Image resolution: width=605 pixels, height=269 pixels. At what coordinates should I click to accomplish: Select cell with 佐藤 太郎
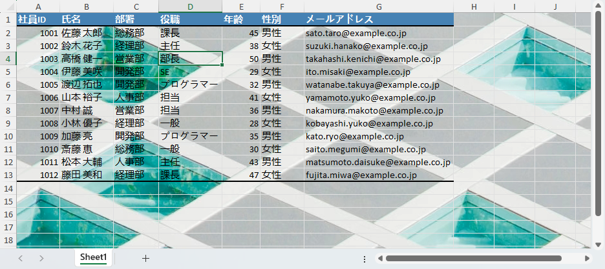[x=87, y=33]
